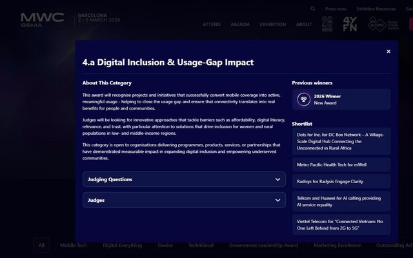Open the Agenda menu
Screen dimensions: 413x258
coord(240,25)
